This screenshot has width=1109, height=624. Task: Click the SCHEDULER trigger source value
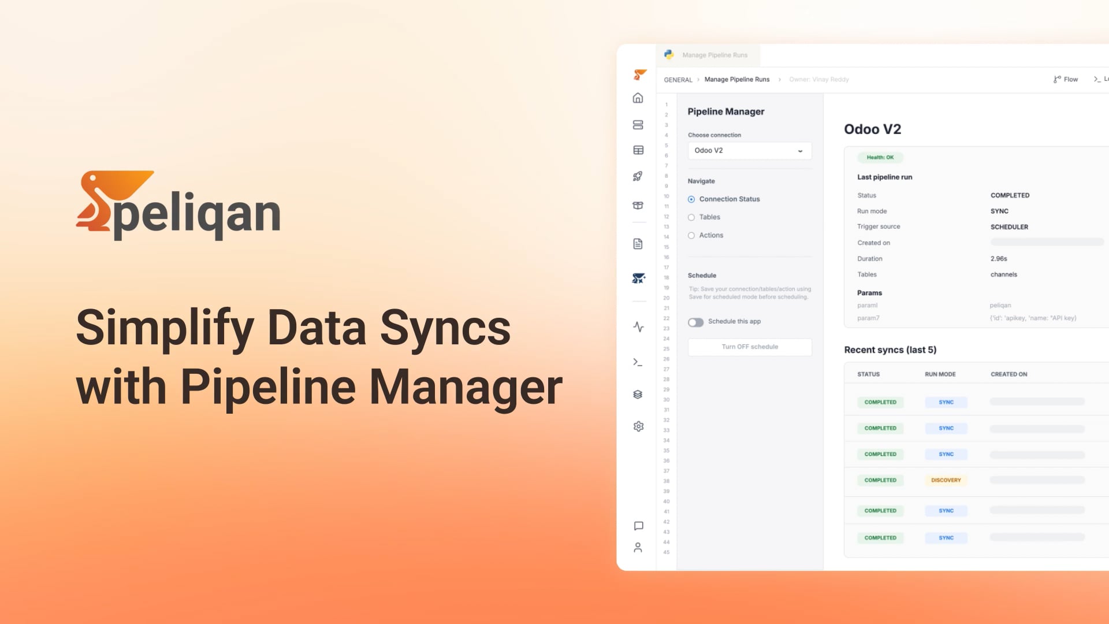1009,227
